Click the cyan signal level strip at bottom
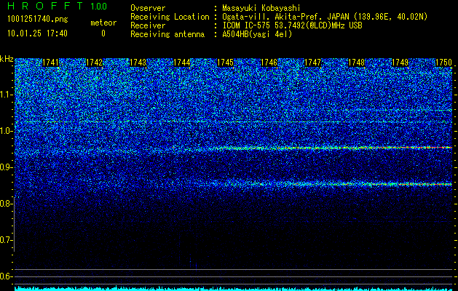The width and height of the screenshot is (458, 291). click(x=234, y=288)
